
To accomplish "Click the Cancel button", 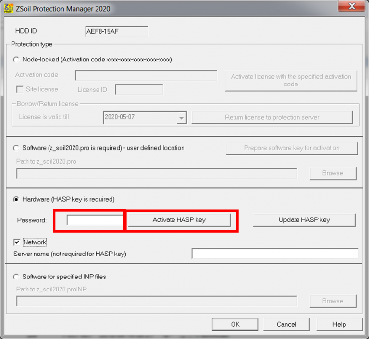I will [286, 325].
